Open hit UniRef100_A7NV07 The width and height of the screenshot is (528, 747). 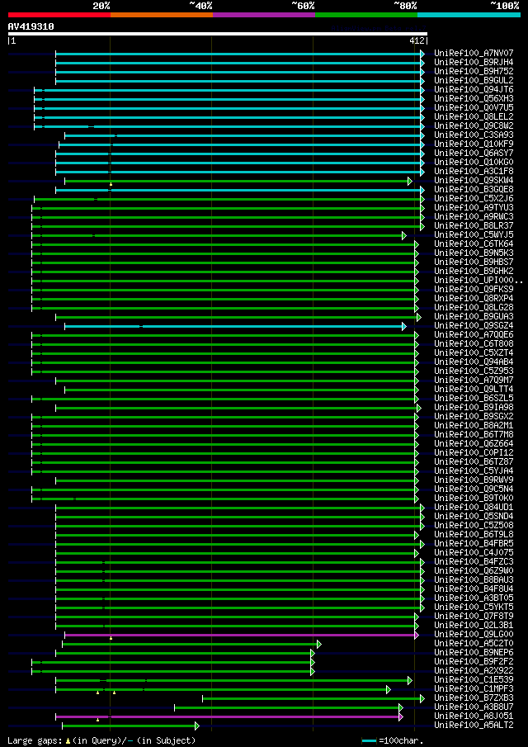pos(474,53)
